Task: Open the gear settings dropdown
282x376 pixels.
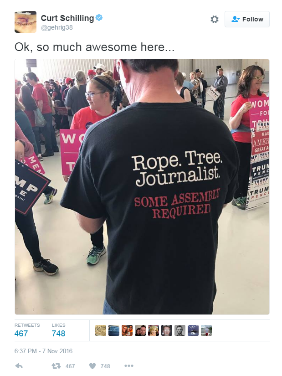Action: 215,19
